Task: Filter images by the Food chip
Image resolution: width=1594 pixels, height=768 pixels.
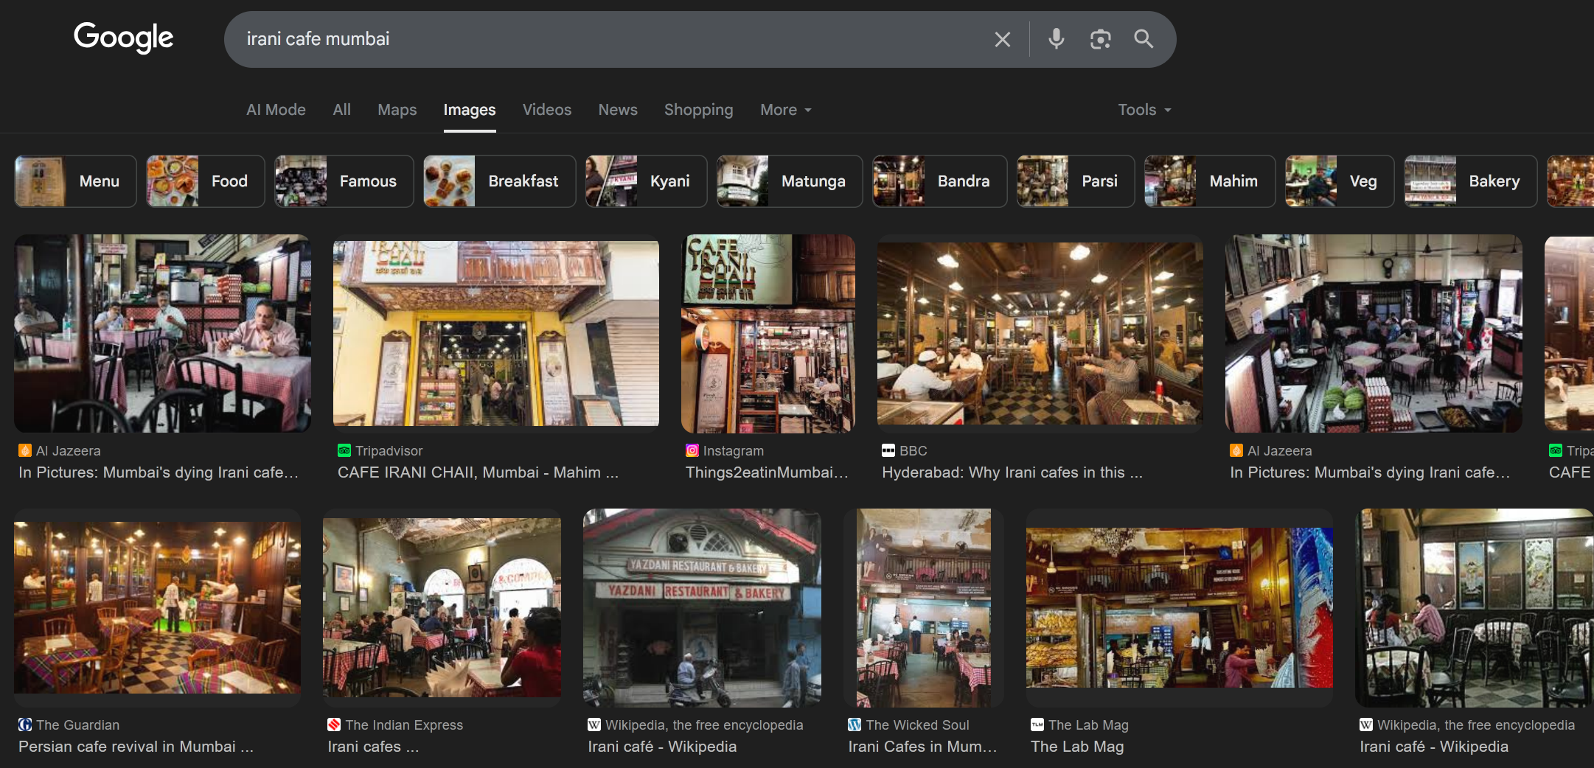Action: 206,181
